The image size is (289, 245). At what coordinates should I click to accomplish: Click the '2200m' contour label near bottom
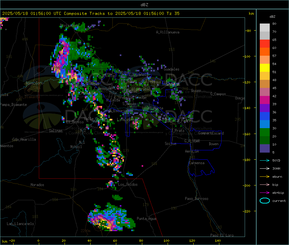pyautogui.click(x=85, y=231)
